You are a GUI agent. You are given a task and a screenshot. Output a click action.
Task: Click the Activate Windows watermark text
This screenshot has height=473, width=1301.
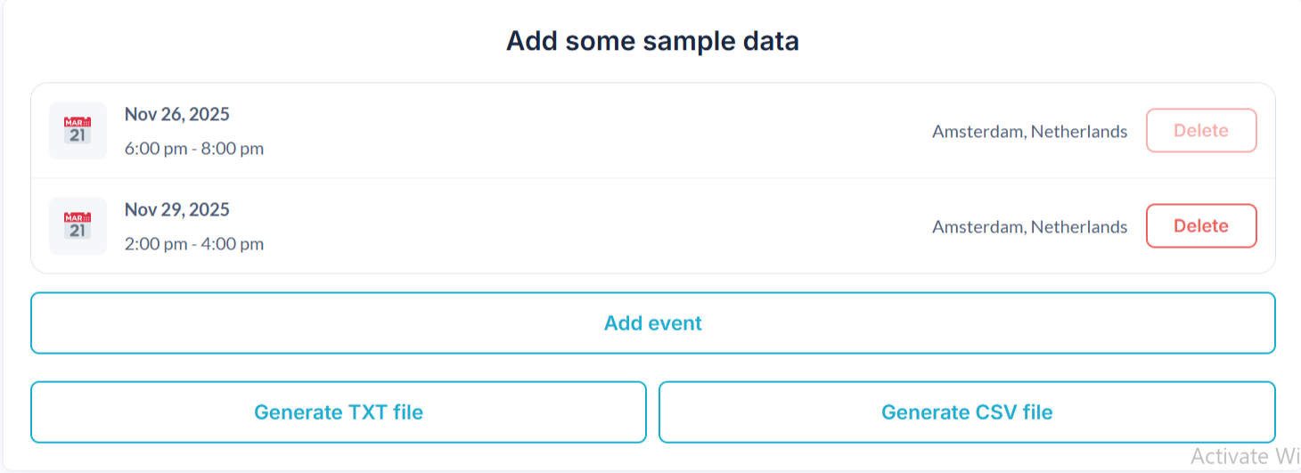(1244, 456)
